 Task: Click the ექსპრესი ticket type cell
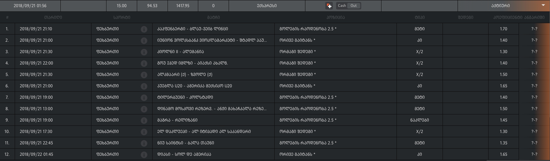[267, 6]
